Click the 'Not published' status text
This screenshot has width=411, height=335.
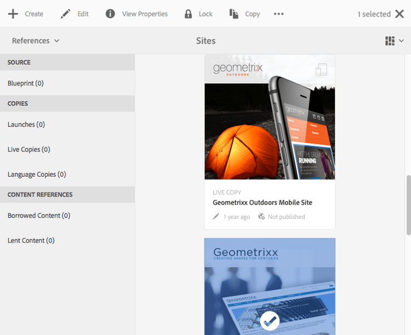[286, 217]
